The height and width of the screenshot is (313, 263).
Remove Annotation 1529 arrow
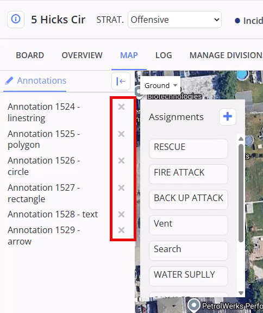(x=121, y=230)
